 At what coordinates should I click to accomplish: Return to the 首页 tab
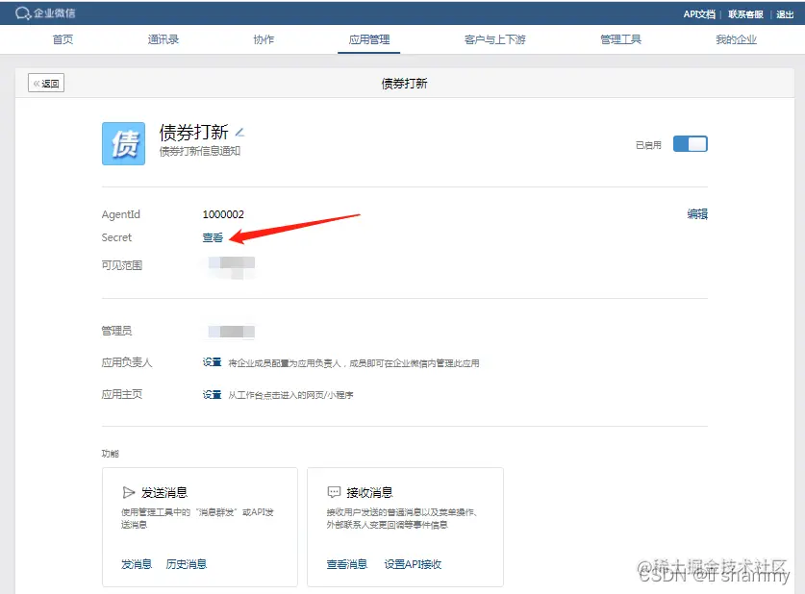pyautogui.click(x=62, y=39)
